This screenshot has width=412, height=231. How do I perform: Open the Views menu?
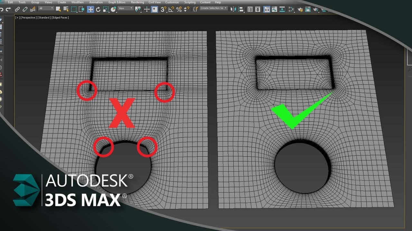[48, 2]
